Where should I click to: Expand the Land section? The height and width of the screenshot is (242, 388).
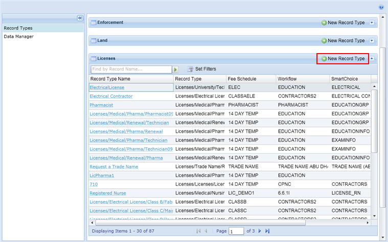pos(372,41)
